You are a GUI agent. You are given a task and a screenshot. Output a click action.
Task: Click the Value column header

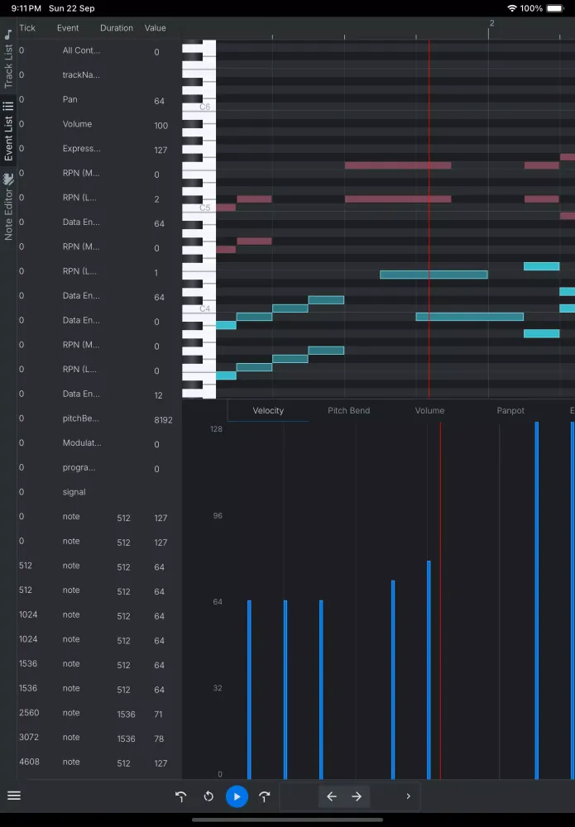pyautogui.click(x=155, y=28)
